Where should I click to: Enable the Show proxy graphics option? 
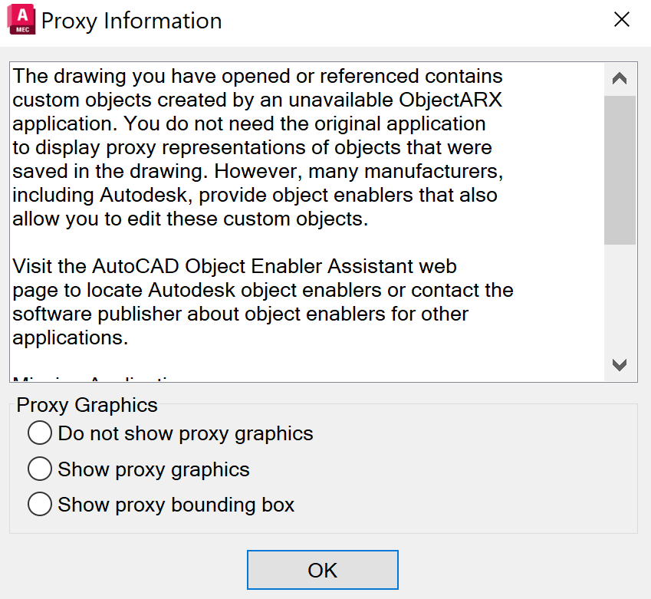[39, 469]
